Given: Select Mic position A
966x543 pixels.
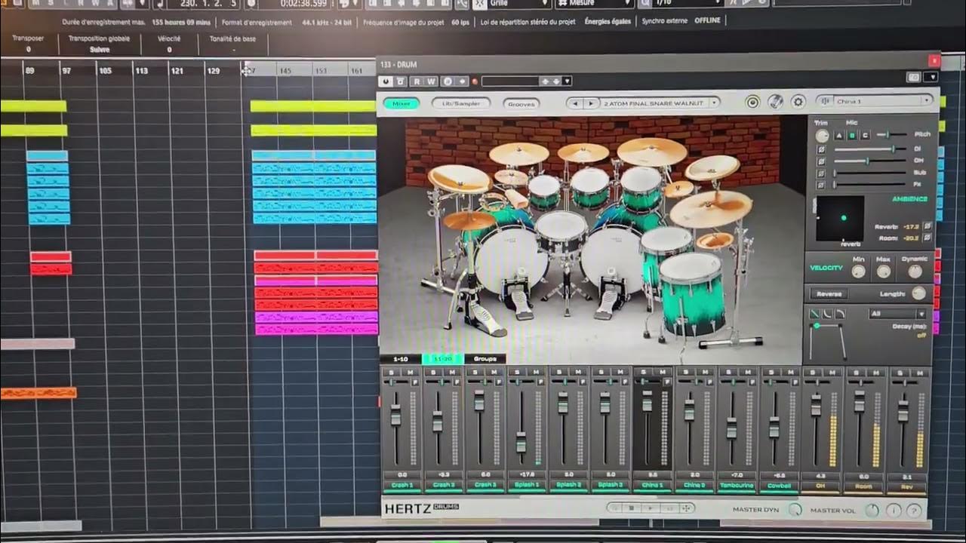Looking at the screenshot, I should coord(838,136).
